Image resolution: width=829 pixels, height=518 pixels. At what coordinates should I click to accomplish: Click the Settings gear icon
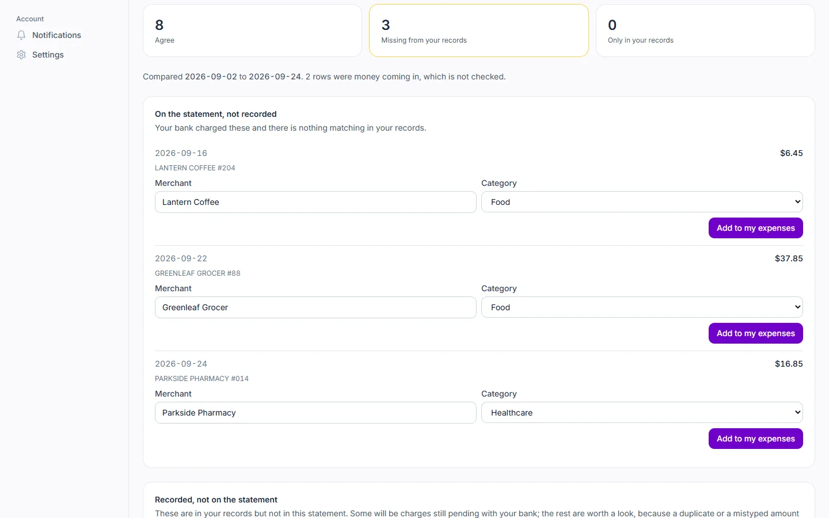tap(21, 55)
